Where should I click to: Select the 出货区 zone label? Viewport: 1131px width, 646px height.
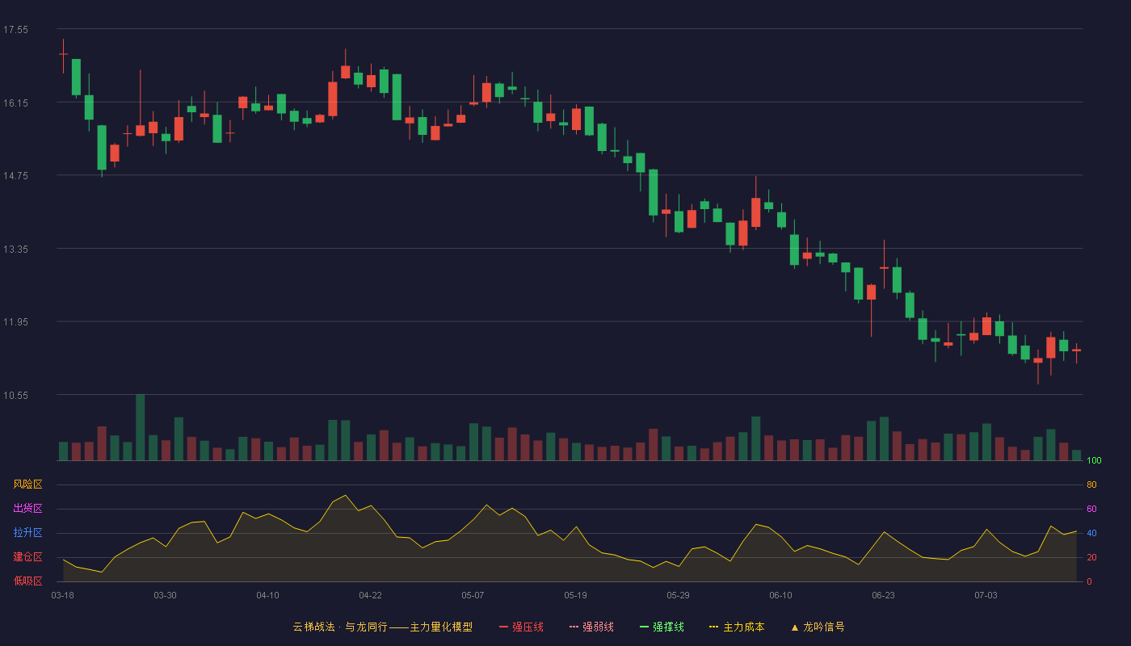click(x=27, y=509)
